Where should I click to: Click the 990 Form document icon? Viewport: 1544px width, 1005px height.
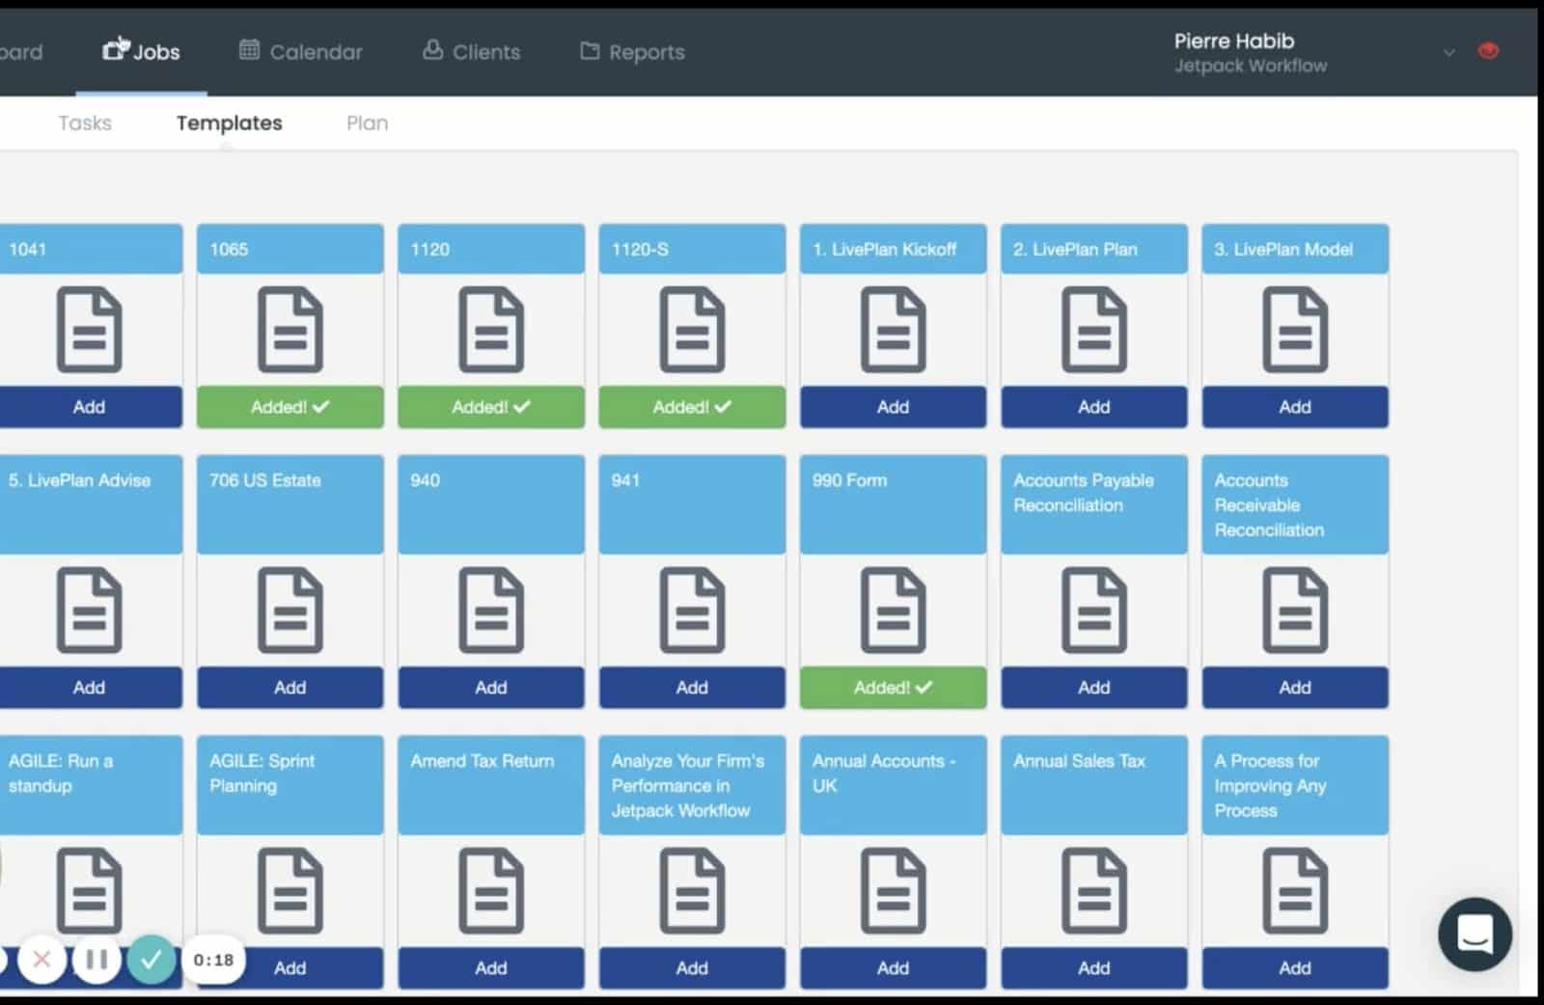pos(893,611)
